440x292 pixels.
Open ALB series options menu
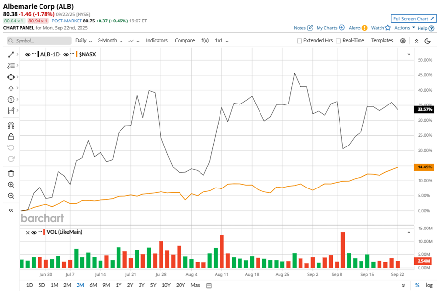click(x=34, y=54)
